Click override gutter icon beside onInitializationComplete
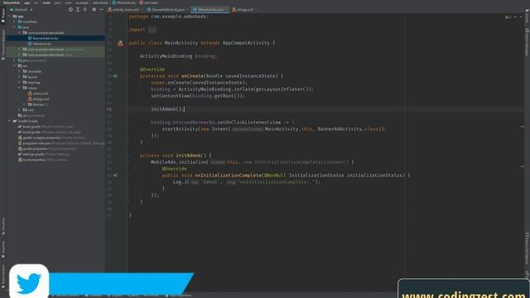 (x=115, y=175)
